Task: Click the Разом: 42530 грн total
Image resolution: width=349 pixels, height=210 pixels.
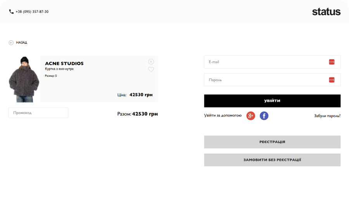Action: coord(138,114)
